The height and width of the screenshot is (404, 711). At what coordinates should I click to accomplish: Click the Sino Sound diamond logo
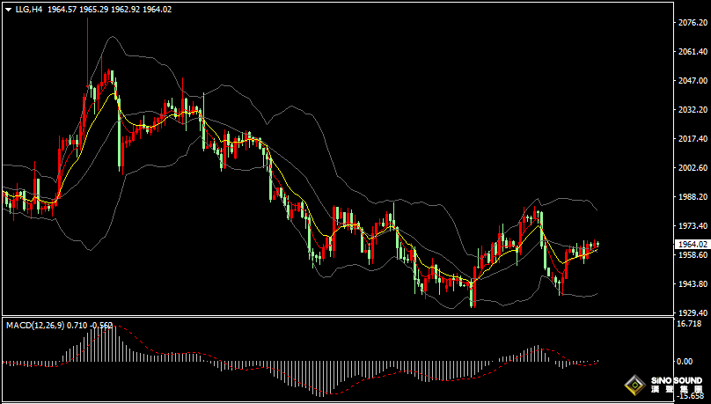click(635, 386)
